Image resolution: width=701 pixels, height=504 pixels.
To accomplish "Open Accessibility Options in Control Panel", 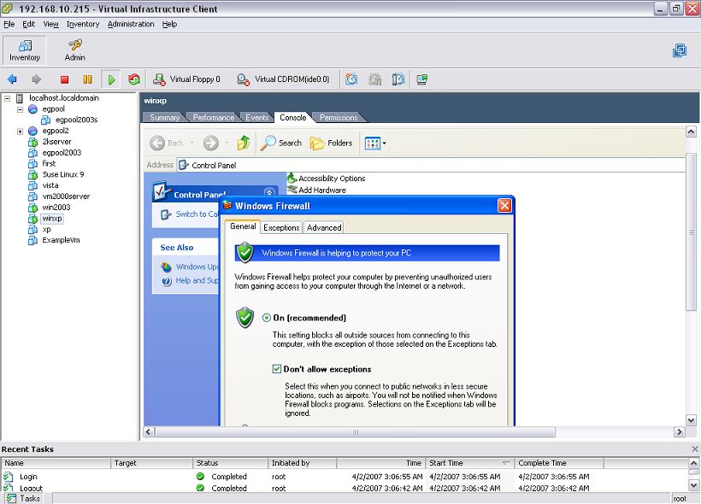I will click(x=326, y=179).
